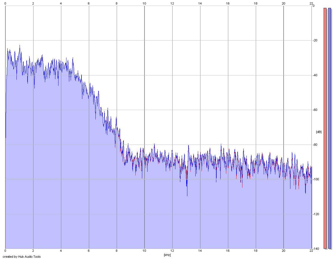Image resolution: width=335 pixels, height=260 pixels.
Task: Click the -20 dB scale label
Action: point(315,41)
